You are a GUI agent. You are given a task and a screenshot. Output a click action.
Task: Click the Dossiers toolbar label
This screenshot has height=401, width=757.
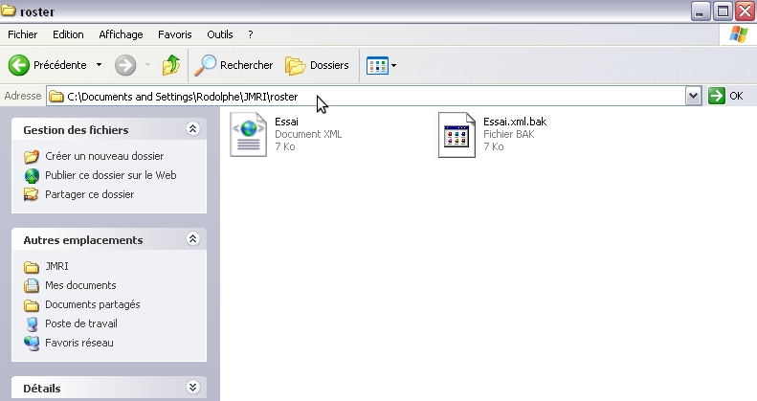[x=329, y=65]
